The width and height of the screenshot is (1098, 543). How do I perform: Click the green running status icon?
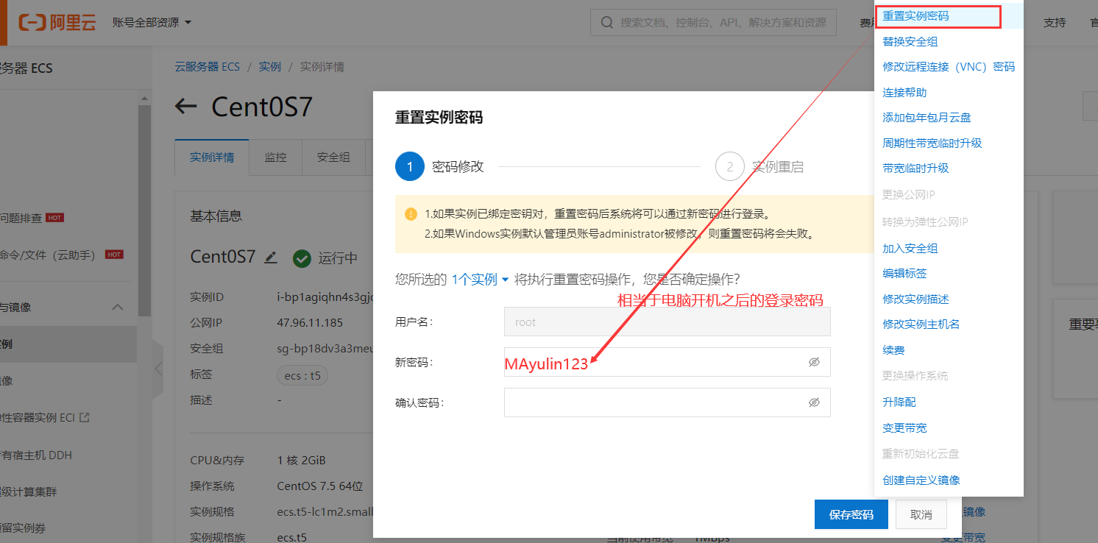click(x=302, y=258)
